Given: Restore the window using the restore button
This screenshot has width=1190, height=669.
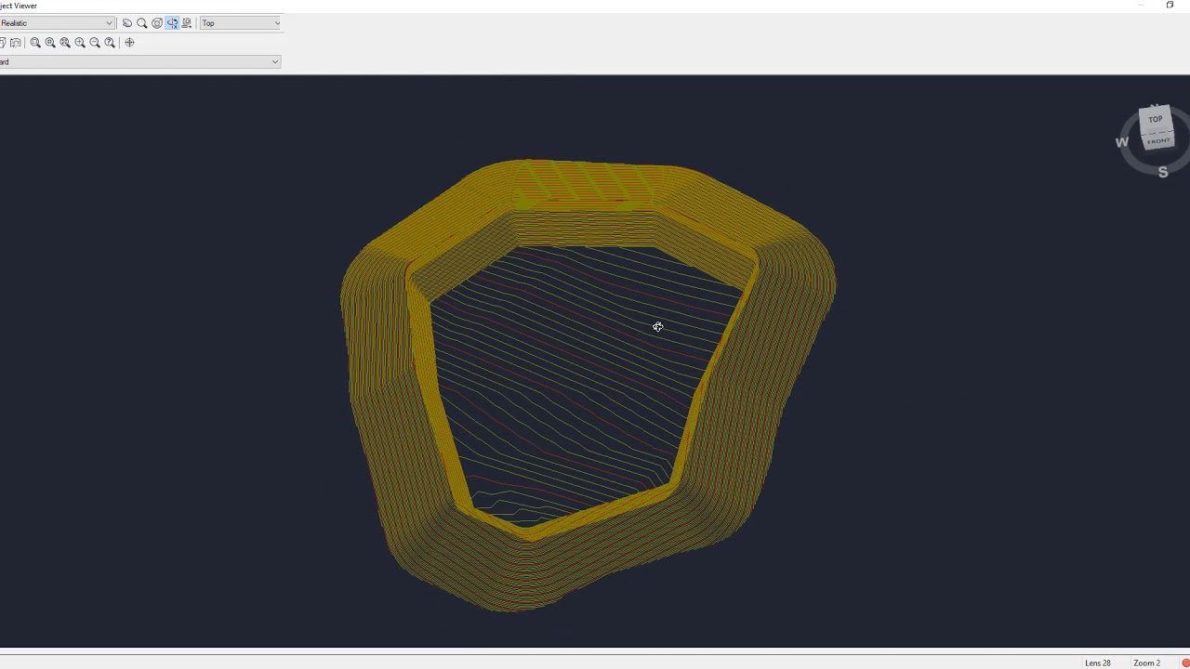Looking at the screenshot, I should 1170,6.
